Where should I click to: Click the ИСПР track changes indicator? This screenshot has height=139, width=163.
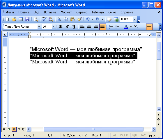124,135
